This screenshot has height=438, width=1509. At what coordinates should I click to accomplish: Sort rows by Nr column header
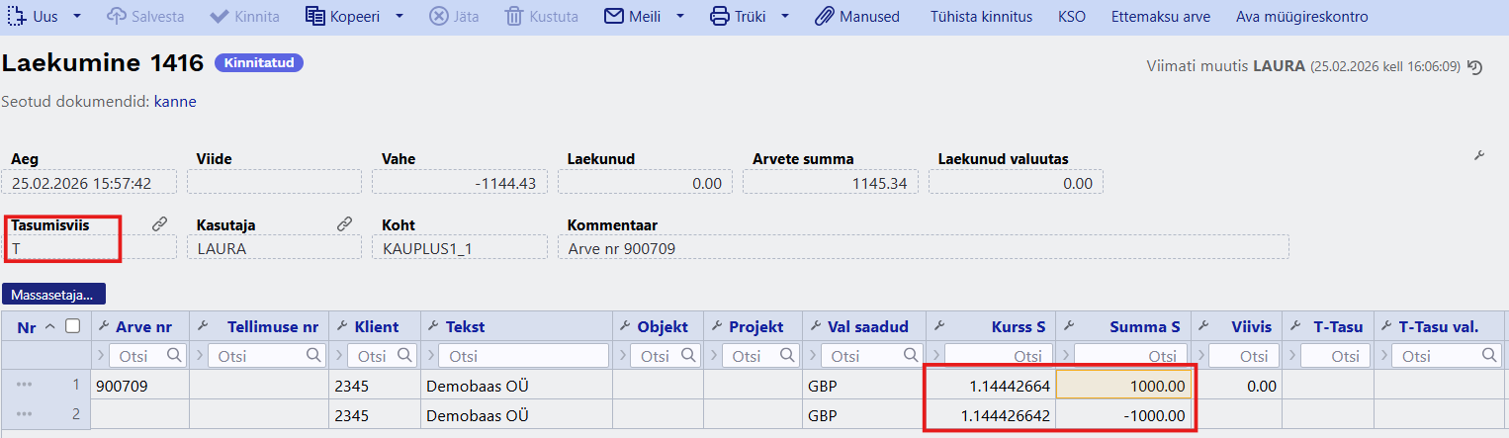[x=27, y=327]
